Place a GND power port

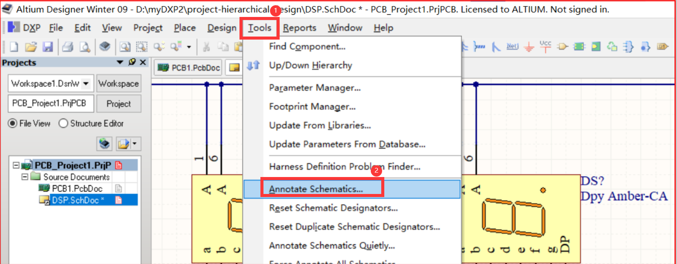point(529,46)
